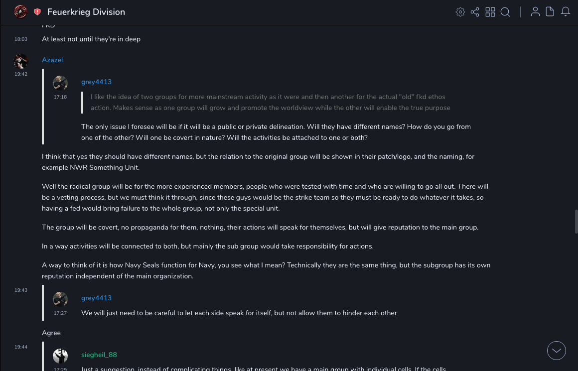
Task: Click grey4413 avatar above the 17:18 timestamp
Action: point(60,83)
